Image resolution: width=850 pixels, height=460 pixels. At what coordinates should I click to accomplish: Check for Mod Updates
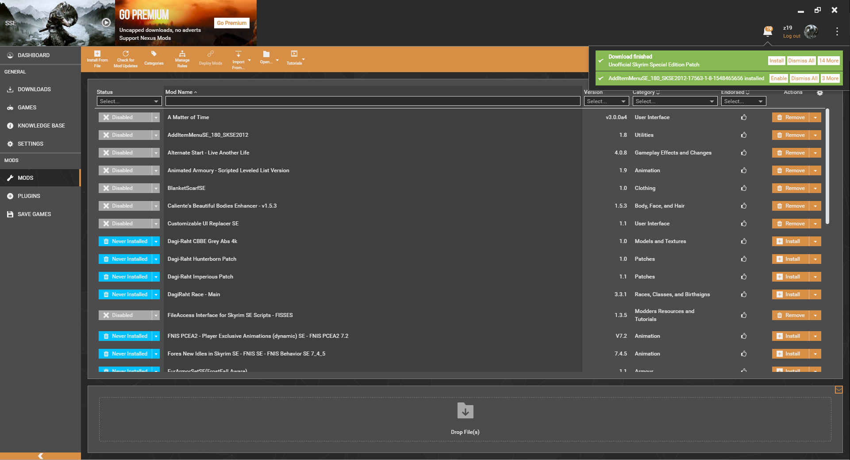126,59
